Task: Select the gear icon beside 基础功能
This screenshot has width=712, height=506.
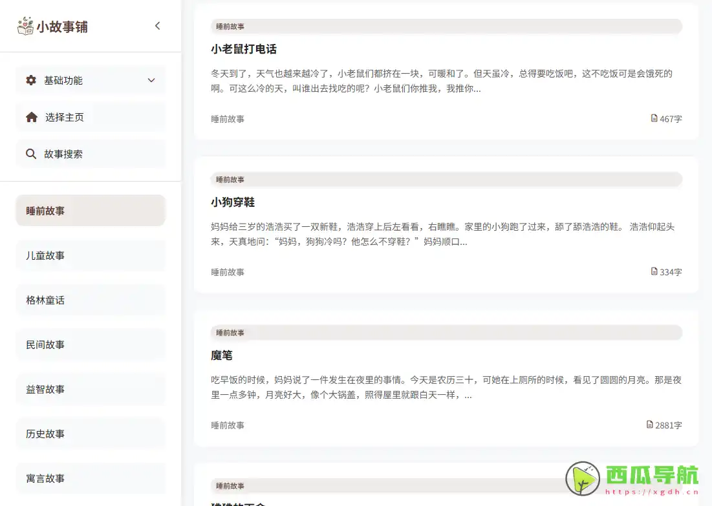Action: [x=30, y=80]
